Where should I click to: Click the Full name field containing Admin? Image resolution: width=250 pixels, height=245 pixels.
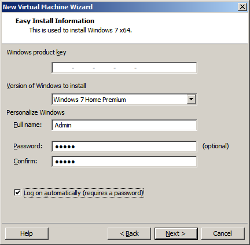pos(124,125)
